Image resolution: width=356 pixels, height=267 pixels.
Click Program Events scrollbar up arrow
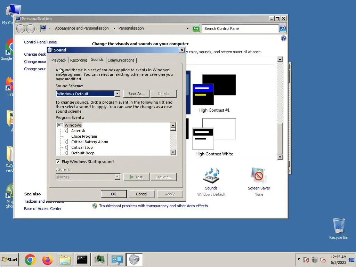173,125
